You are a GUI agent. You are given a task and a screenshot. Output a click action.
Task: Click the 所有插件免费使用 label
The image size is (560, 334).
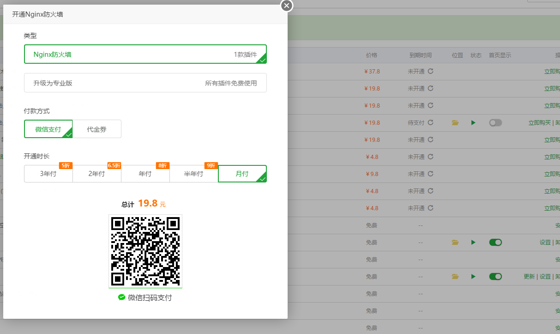231,83
